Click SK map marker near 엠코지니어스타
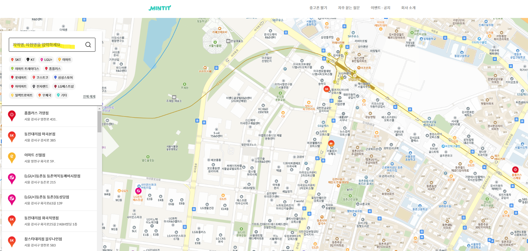Image resolution: width=528 pixels, height=251 pixels. [x=327, y=89]
